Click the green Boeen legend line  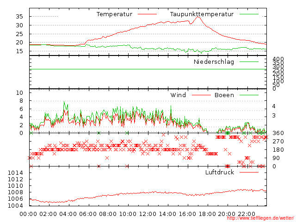click(249, 95)
